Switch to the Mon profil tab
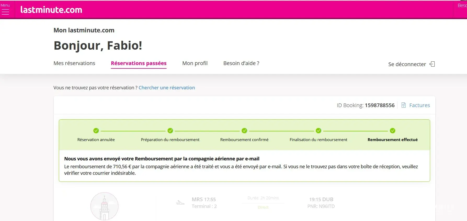The image size is (467, 221). point(195,63)
